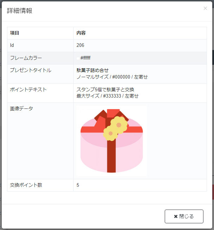Click the Id value 206

pyautogui.click(x=80, y=45)
